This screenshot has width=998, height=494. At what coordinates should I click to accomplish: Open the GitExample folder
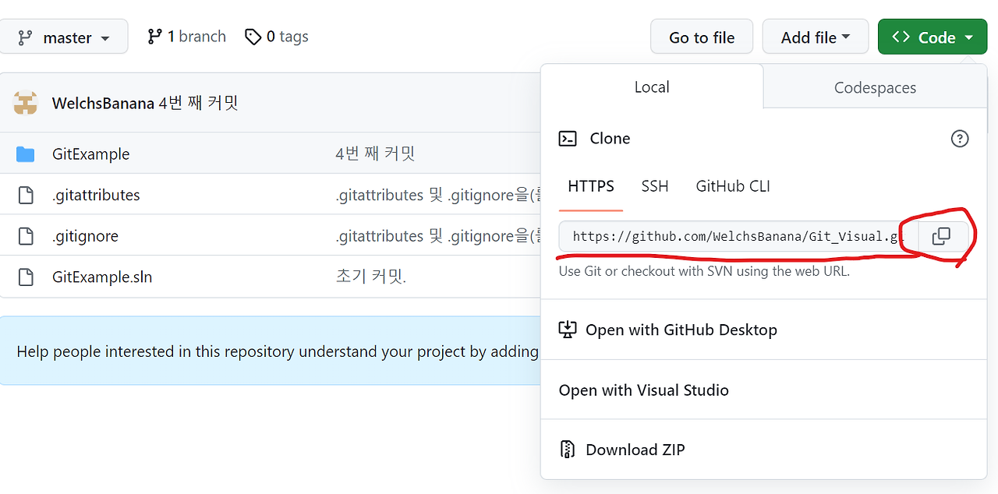[91, 154]
